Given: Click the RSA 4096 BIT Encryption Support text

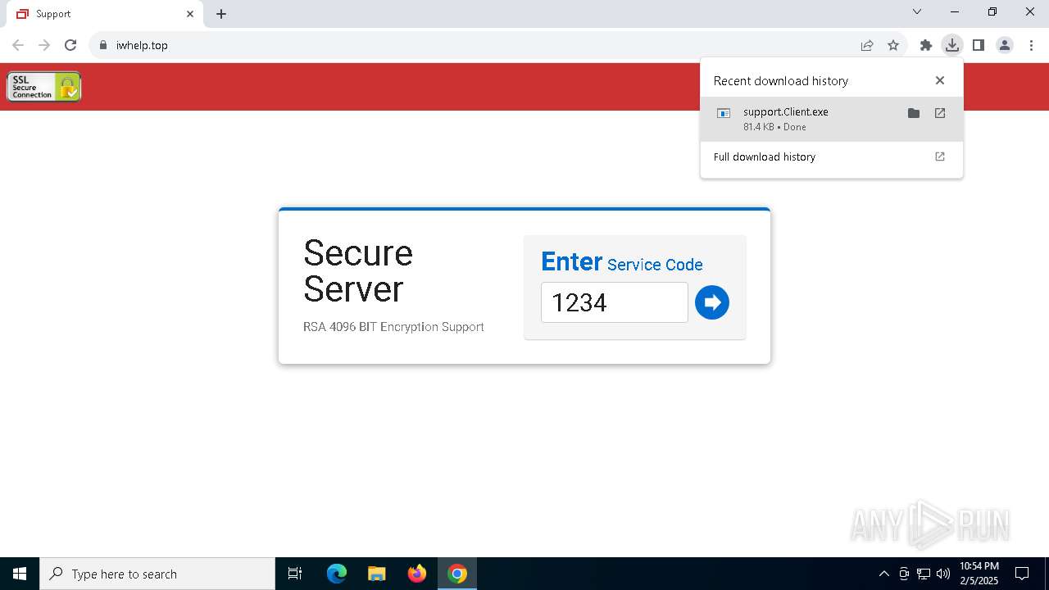Looking at the screenshot, I should 393,326.
